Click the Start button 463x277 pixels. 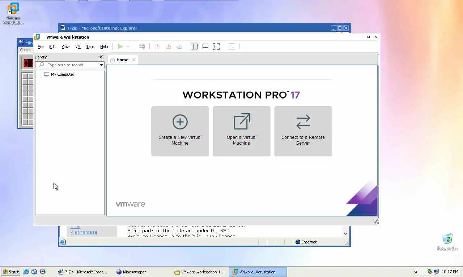point(10,272)
